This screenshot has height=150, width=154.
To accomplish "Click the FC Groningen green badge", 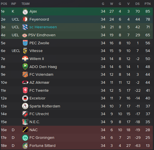I will pos(25,138).
